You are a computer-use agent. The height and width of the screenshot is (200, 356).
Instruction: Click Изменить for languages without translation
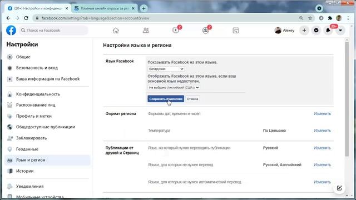pyautogui.click(x=322, y=165)
